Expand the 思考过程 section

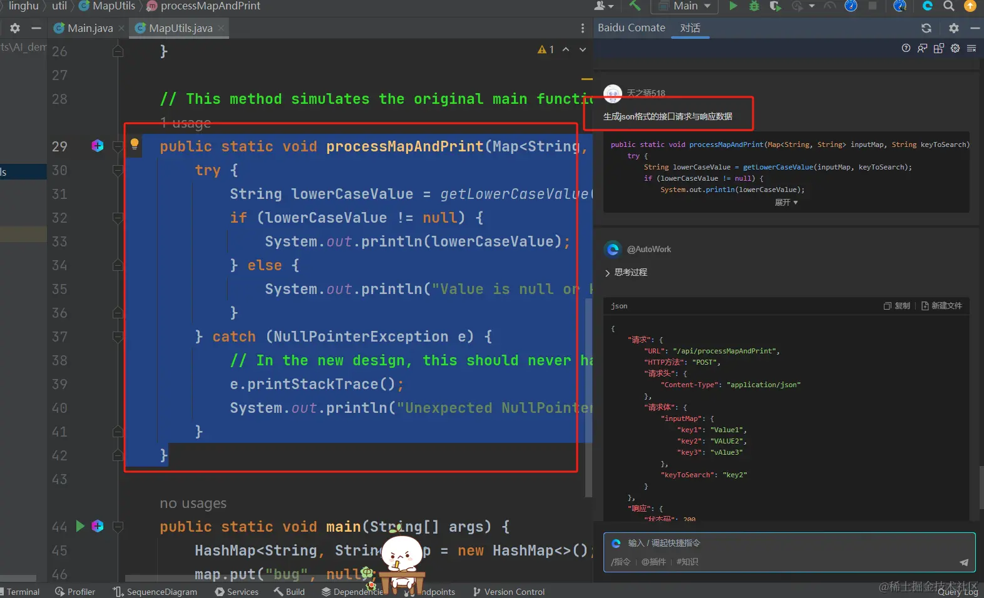coord(626,272)
